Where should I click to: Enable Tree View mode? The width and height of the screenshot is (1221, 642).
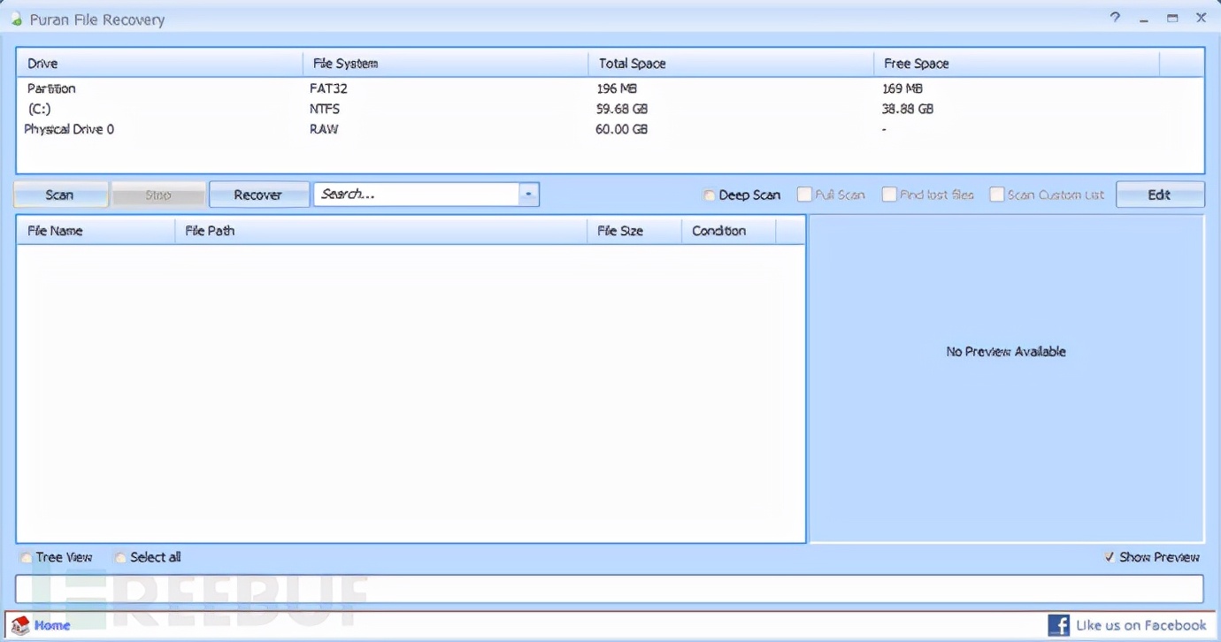point(27,557)
